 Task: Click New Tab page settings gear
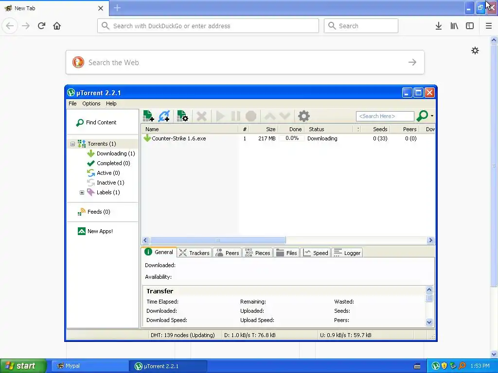click(475, 51)
